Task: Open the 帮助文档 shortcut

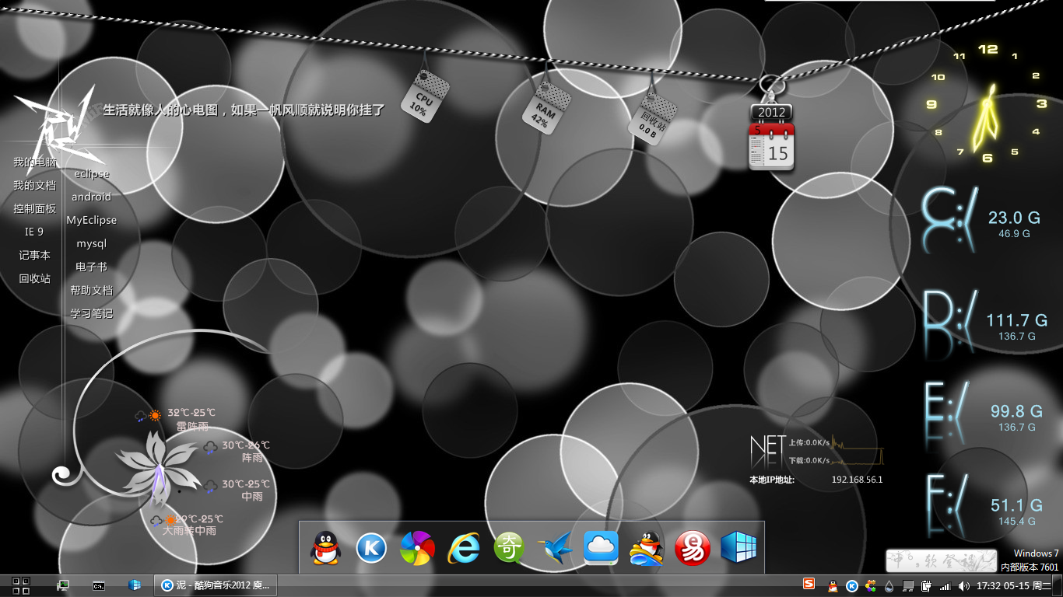Action: click(x=92, y=290)
